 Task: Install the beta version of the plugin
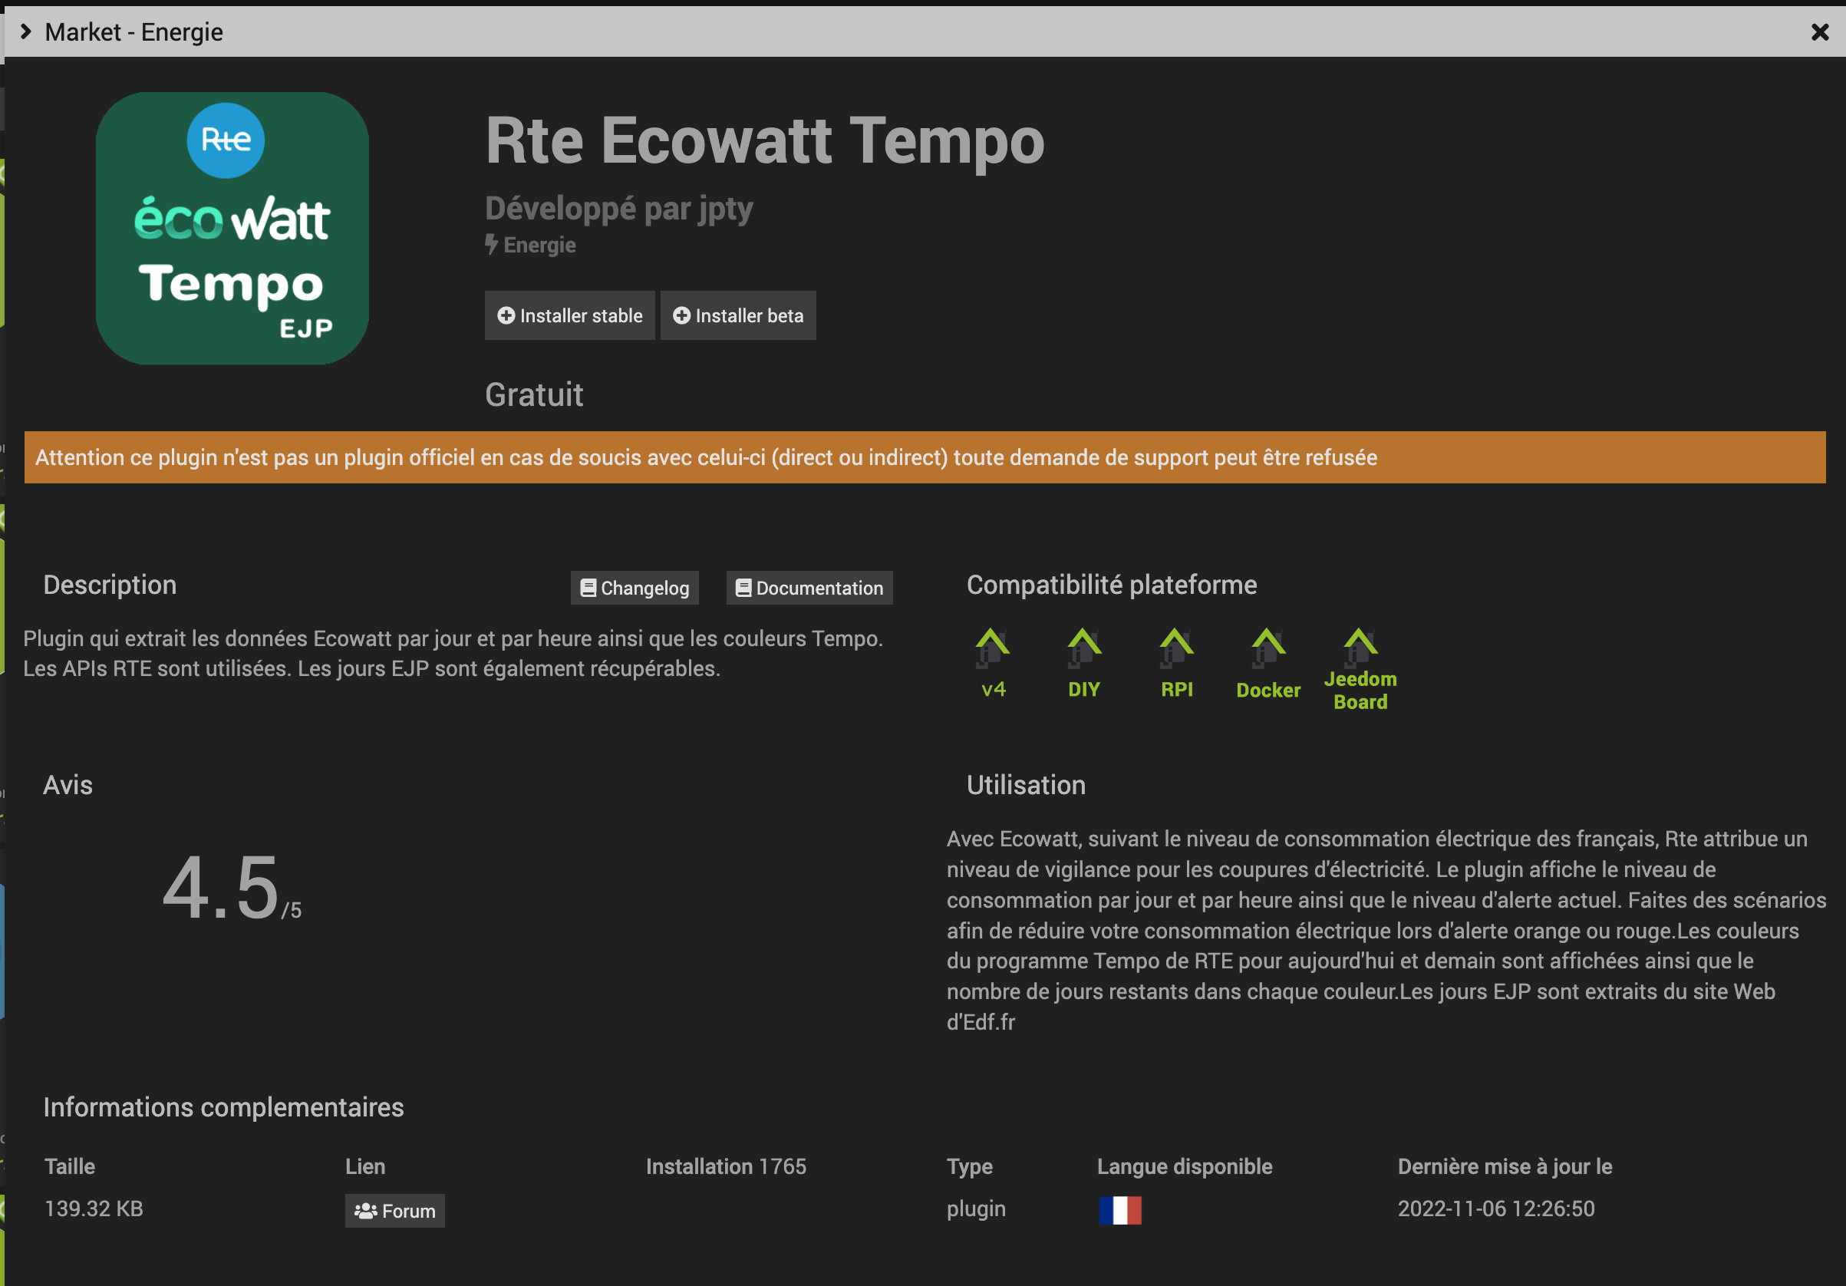tap(738, 315)
